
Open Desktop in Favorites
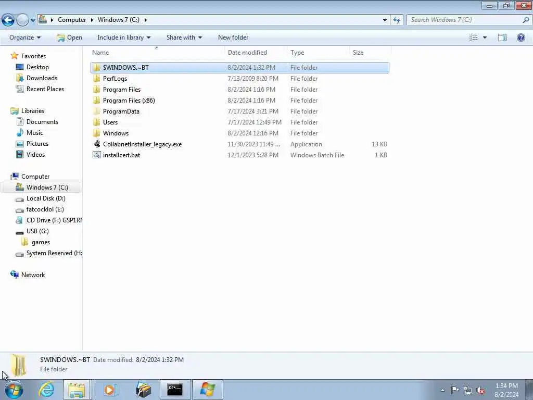[x=37, y=67]
